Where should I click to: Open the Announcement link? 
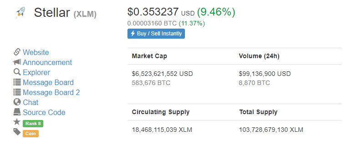(x=47, y=62)
